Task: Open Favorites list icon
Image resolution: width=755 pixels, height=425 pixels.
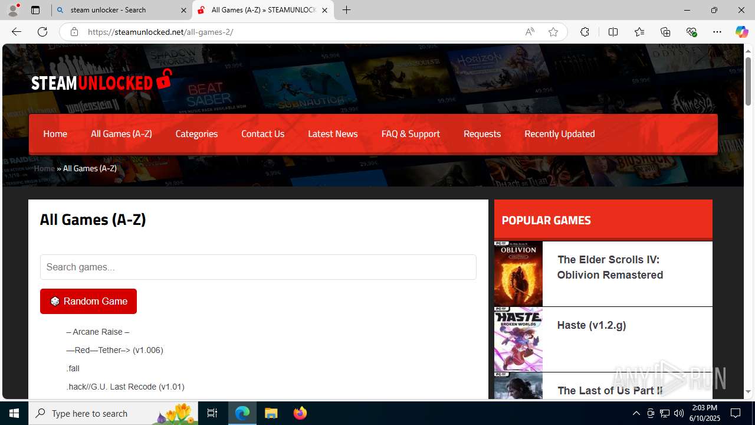Action: pyautogui.click(x=639, y=32)
